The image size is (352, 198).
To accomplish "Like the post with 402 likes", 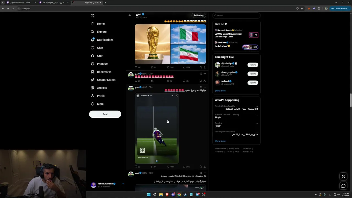I will (x=170, y=167).
